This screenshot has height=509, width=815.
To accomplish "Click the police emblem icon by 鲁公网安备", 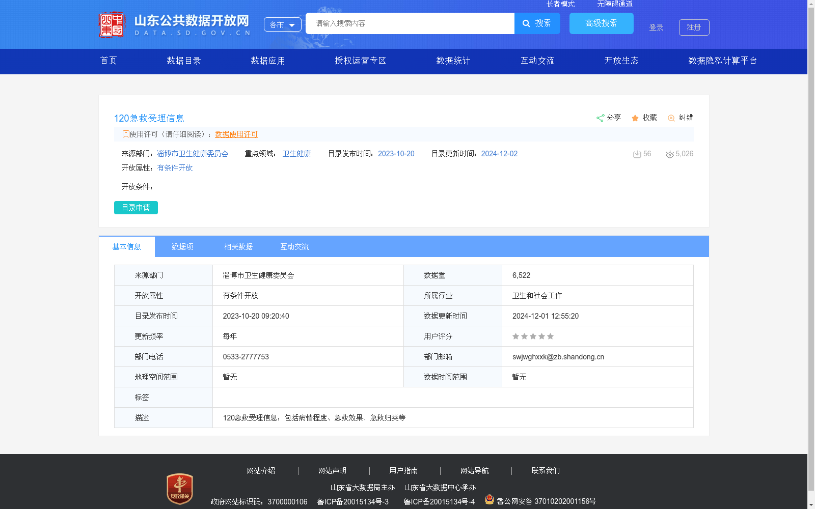I will (x=490, y=500).
